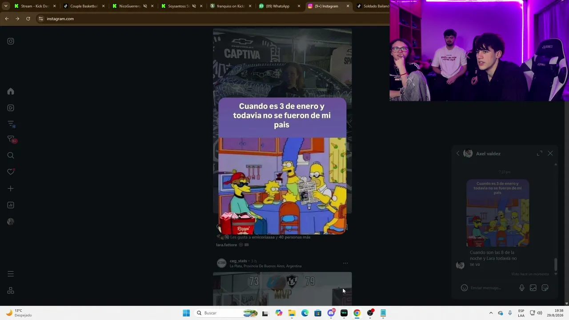
Task: Attach photo using chat image icon
Action: (533, 288)
